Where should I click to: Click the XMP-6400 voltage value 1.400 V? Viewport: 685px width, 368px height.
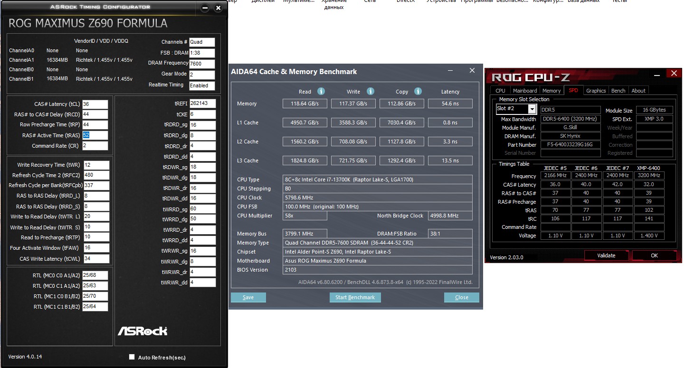coord(648,236)
